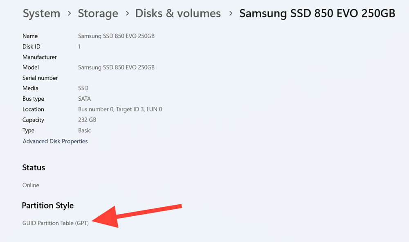Go back to Storage breadcrumb

[98, 14]
